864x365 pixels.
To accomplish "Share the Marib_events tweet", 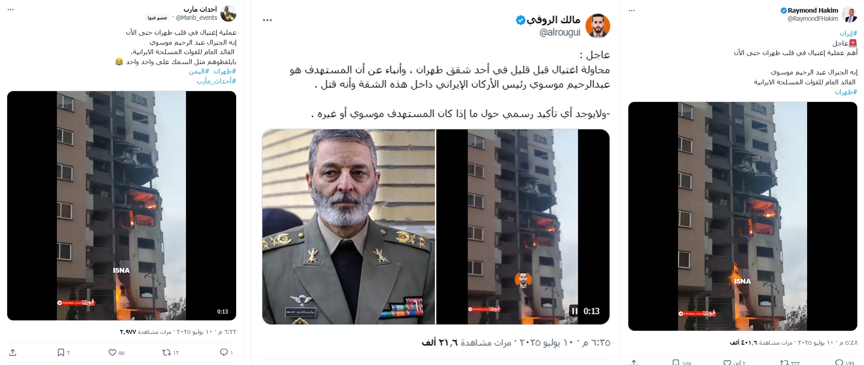I will point(13,352).
